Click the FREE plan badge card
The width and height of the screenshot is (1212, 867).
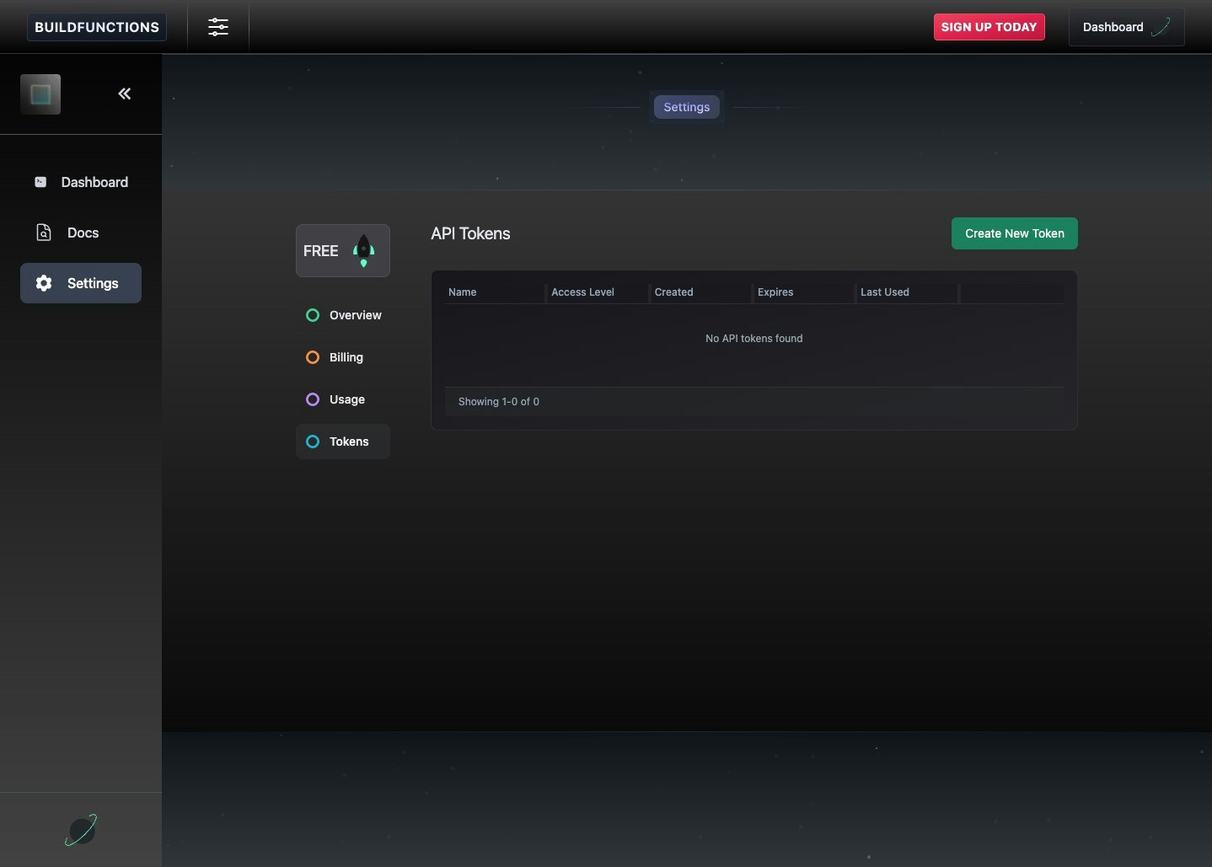coord(342,250)
